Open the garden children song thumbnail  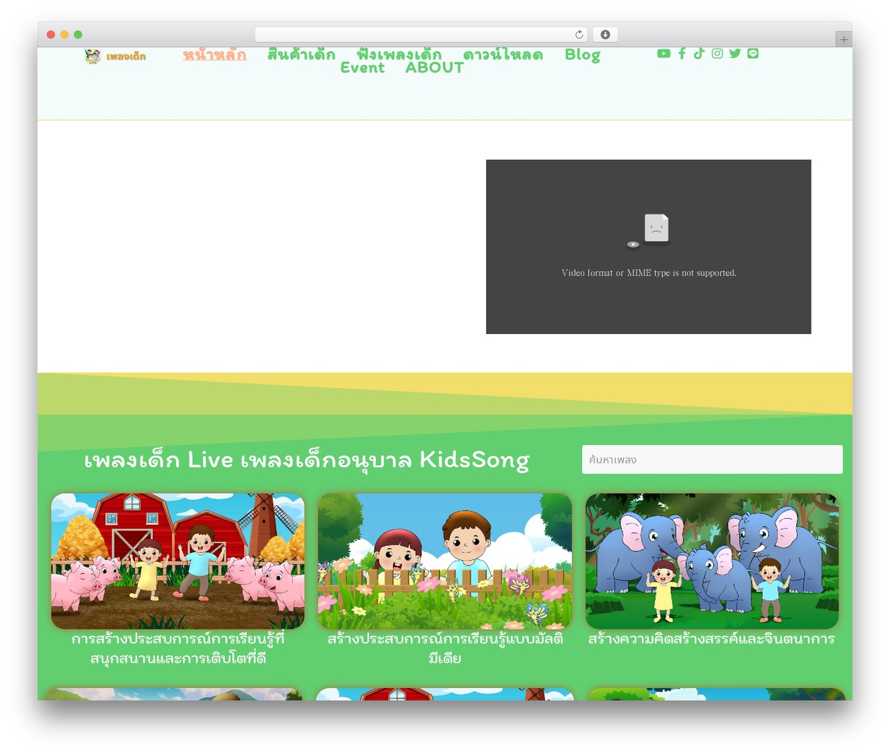point(445,561)
